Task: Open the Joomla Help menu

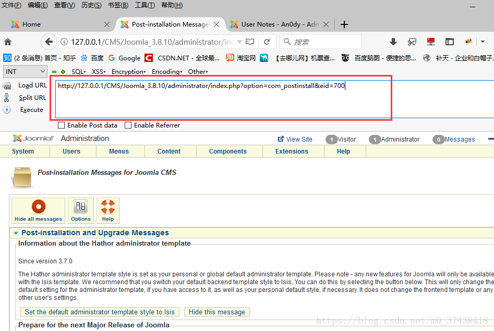Action: coord(343,151)
